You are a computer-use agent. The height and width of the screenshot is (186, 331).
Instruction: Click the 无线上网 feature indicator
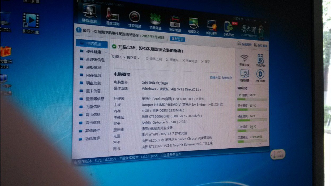tap(154, 59)
